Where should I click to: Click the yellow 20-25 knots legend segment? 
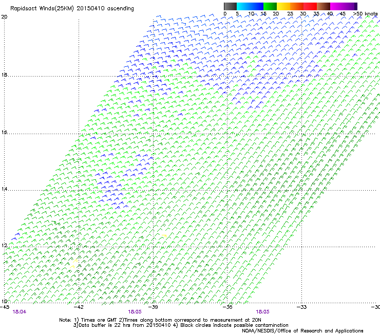[x=283, y=6]
